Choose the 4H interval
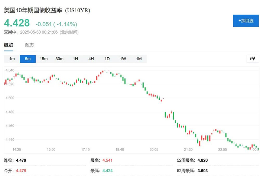This screenshot has width=260, height=176. 91,59
